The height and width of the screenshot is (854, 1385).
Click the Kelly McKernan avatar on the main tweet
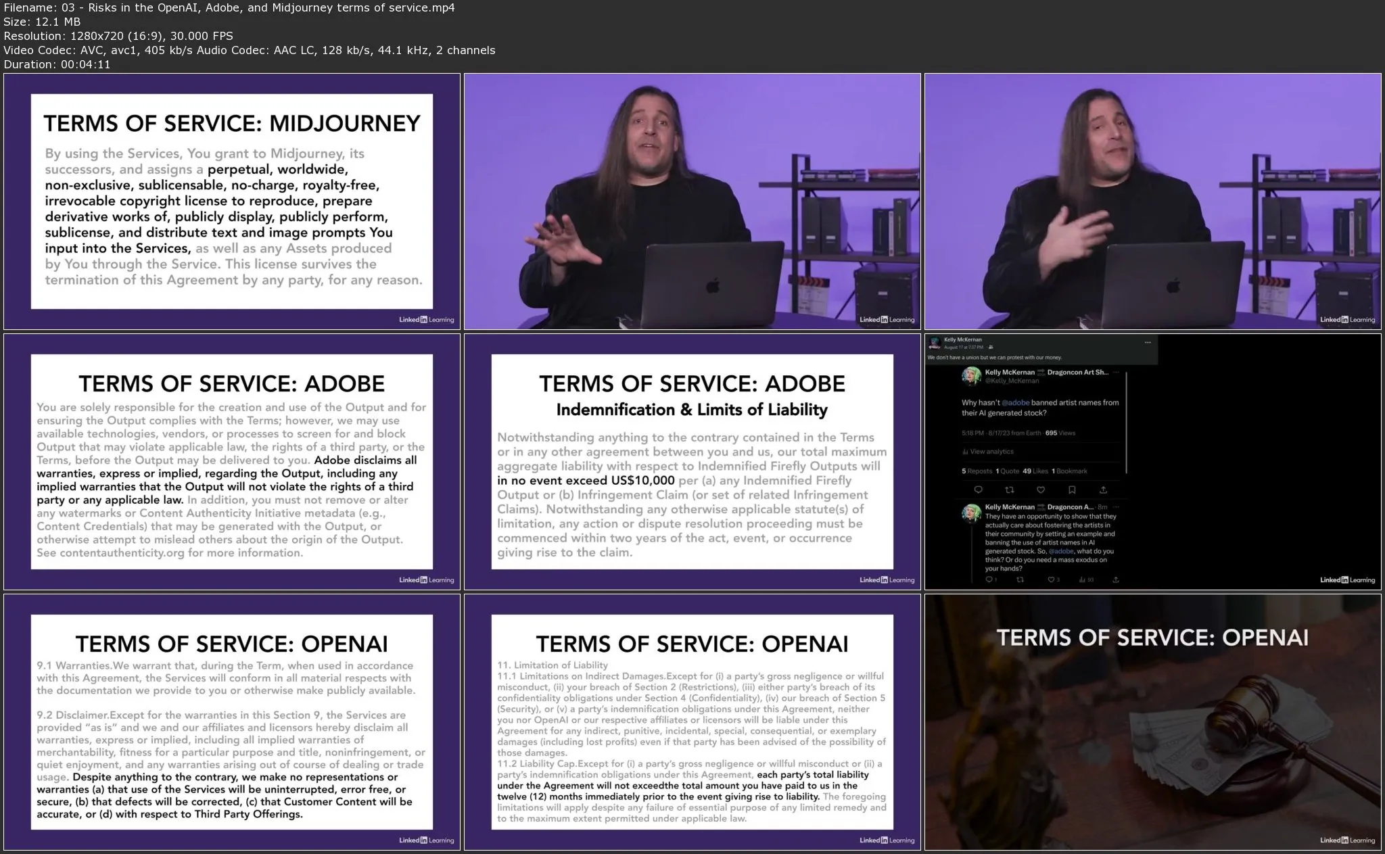tap(971, 377)
